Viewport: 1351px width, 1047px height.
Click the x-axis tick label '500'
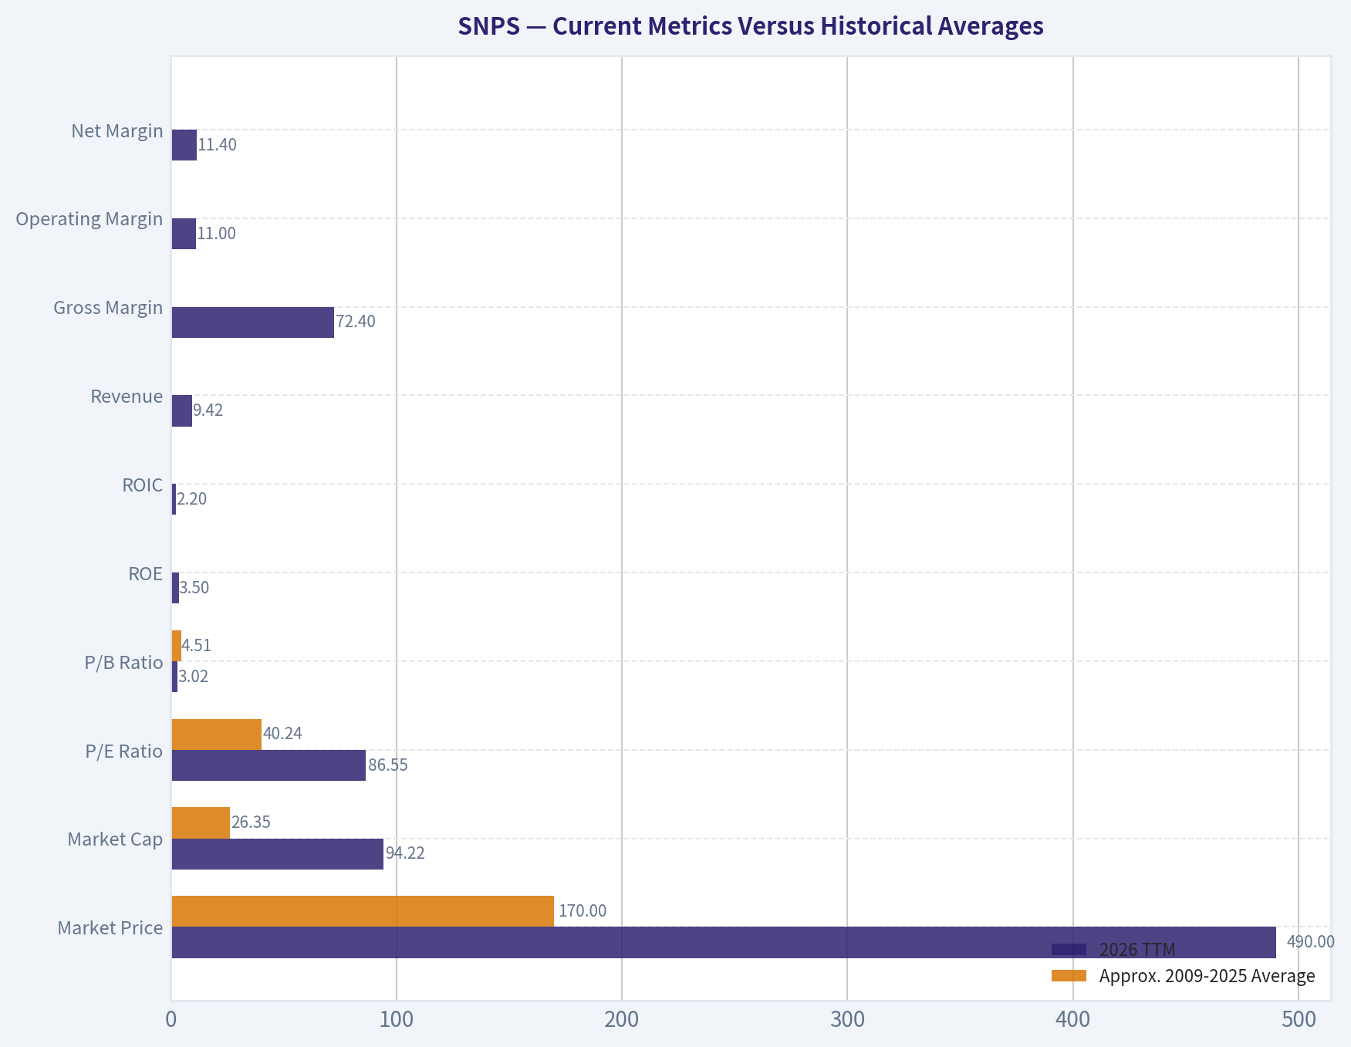1299,1020
